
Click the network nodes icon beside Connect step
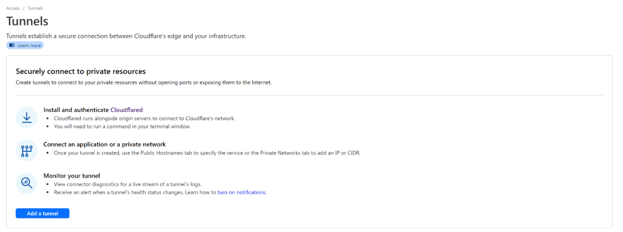pyautogui.click(x=26, y=150)
